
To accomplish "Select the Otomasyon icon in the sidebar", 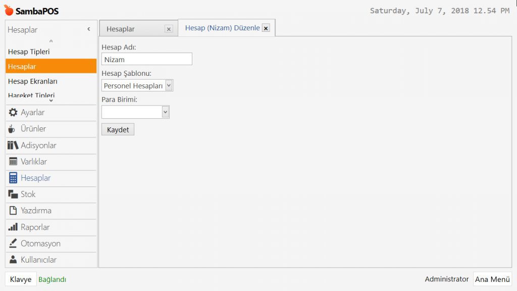I will click(x=13, y=244).
